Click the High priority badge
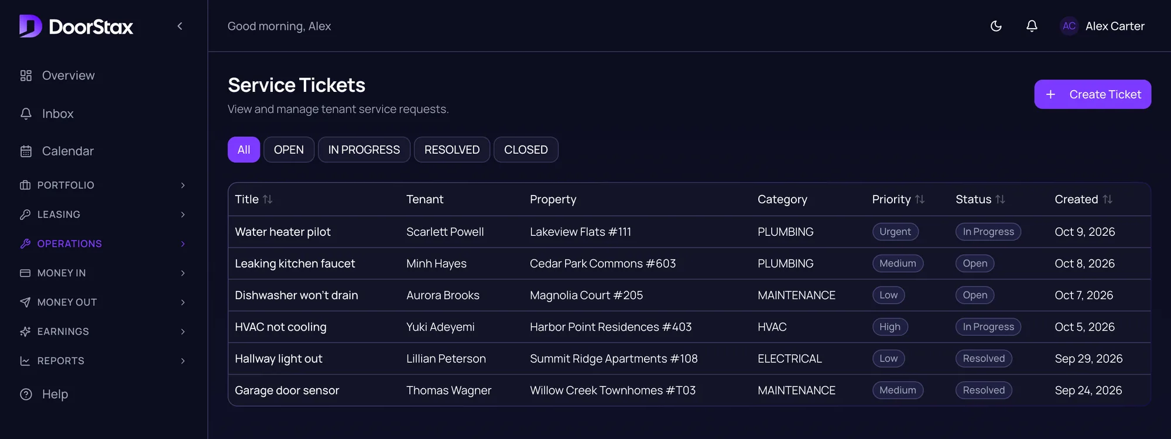Image resolution: width=1171 pixels, height=439 pixels. point(890,327)
